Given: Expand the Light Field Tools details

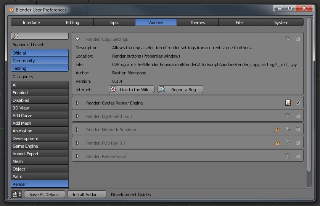Looking at the screenshot, I should pos(77,116).
